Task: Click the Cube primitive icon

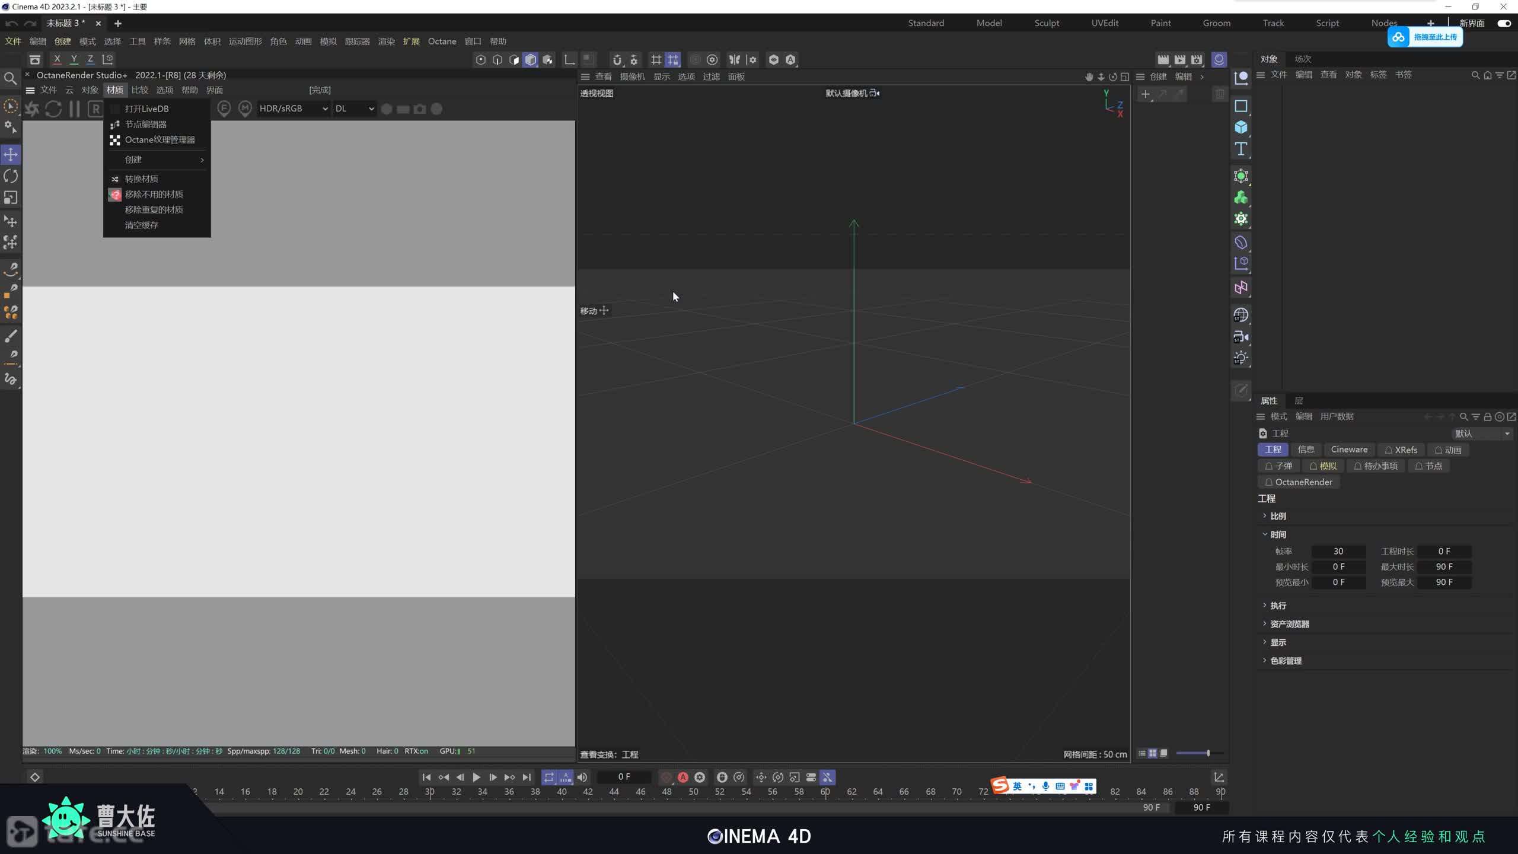Action: [1240, 128]
